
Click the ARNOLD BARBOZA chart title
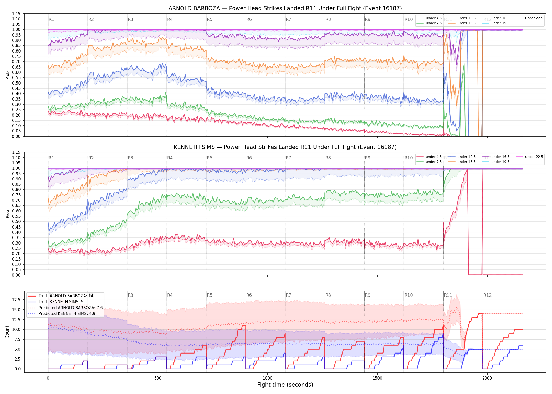[285, 8]
